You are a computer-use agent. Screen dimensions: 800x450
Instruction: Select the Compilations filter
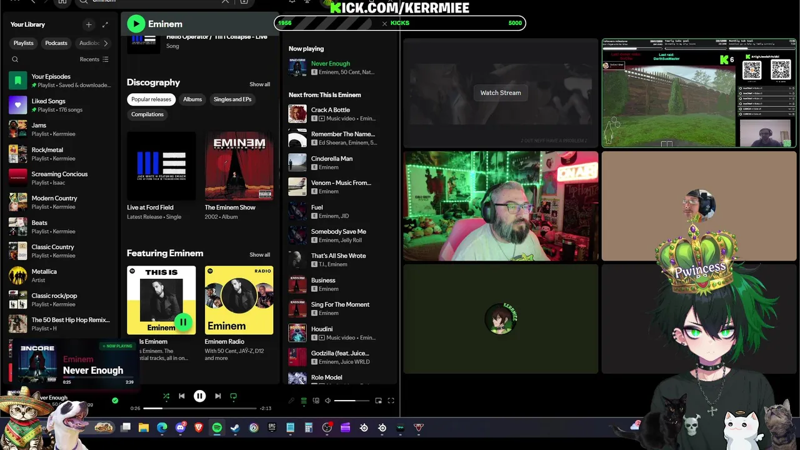pos(147,114)
